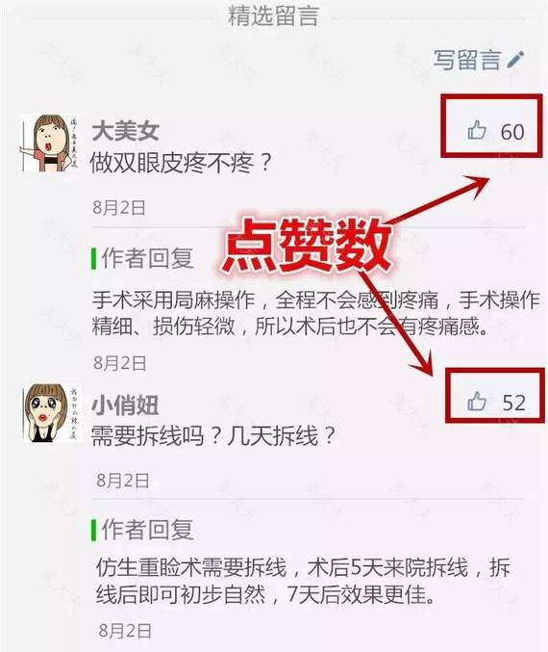Like 小俏妞's comment with thumbs-up icon
Image resolution: width=548 pixels, height=652 pixels.
pyautogui.click(x=477, y=402)
